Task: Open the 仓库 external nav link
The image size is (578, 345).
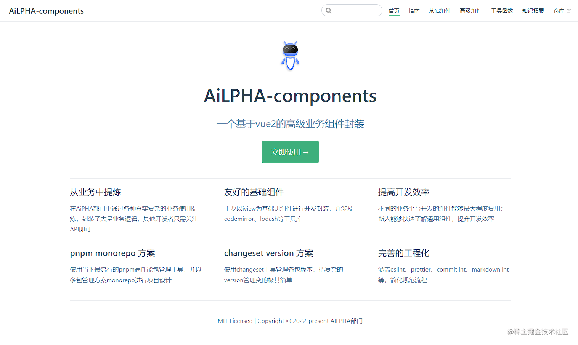Action: [x=562, y=11]
